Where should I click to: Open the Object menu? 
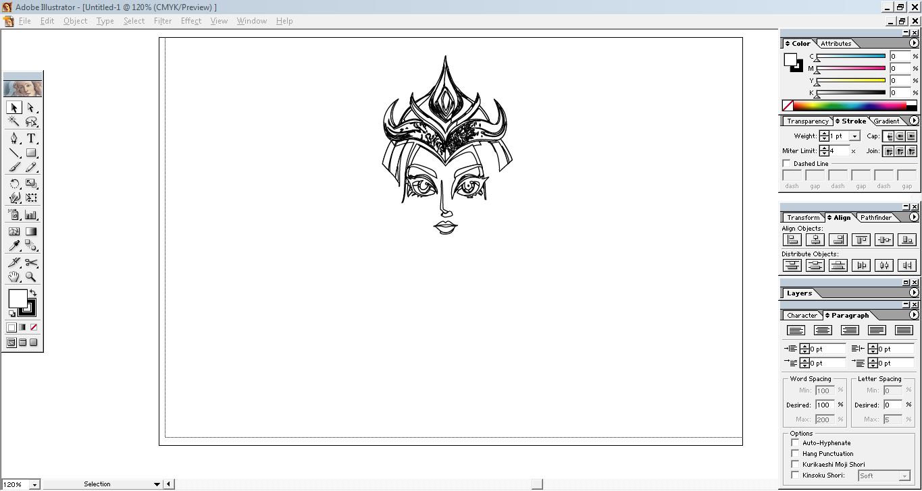[x=76, y=21]
